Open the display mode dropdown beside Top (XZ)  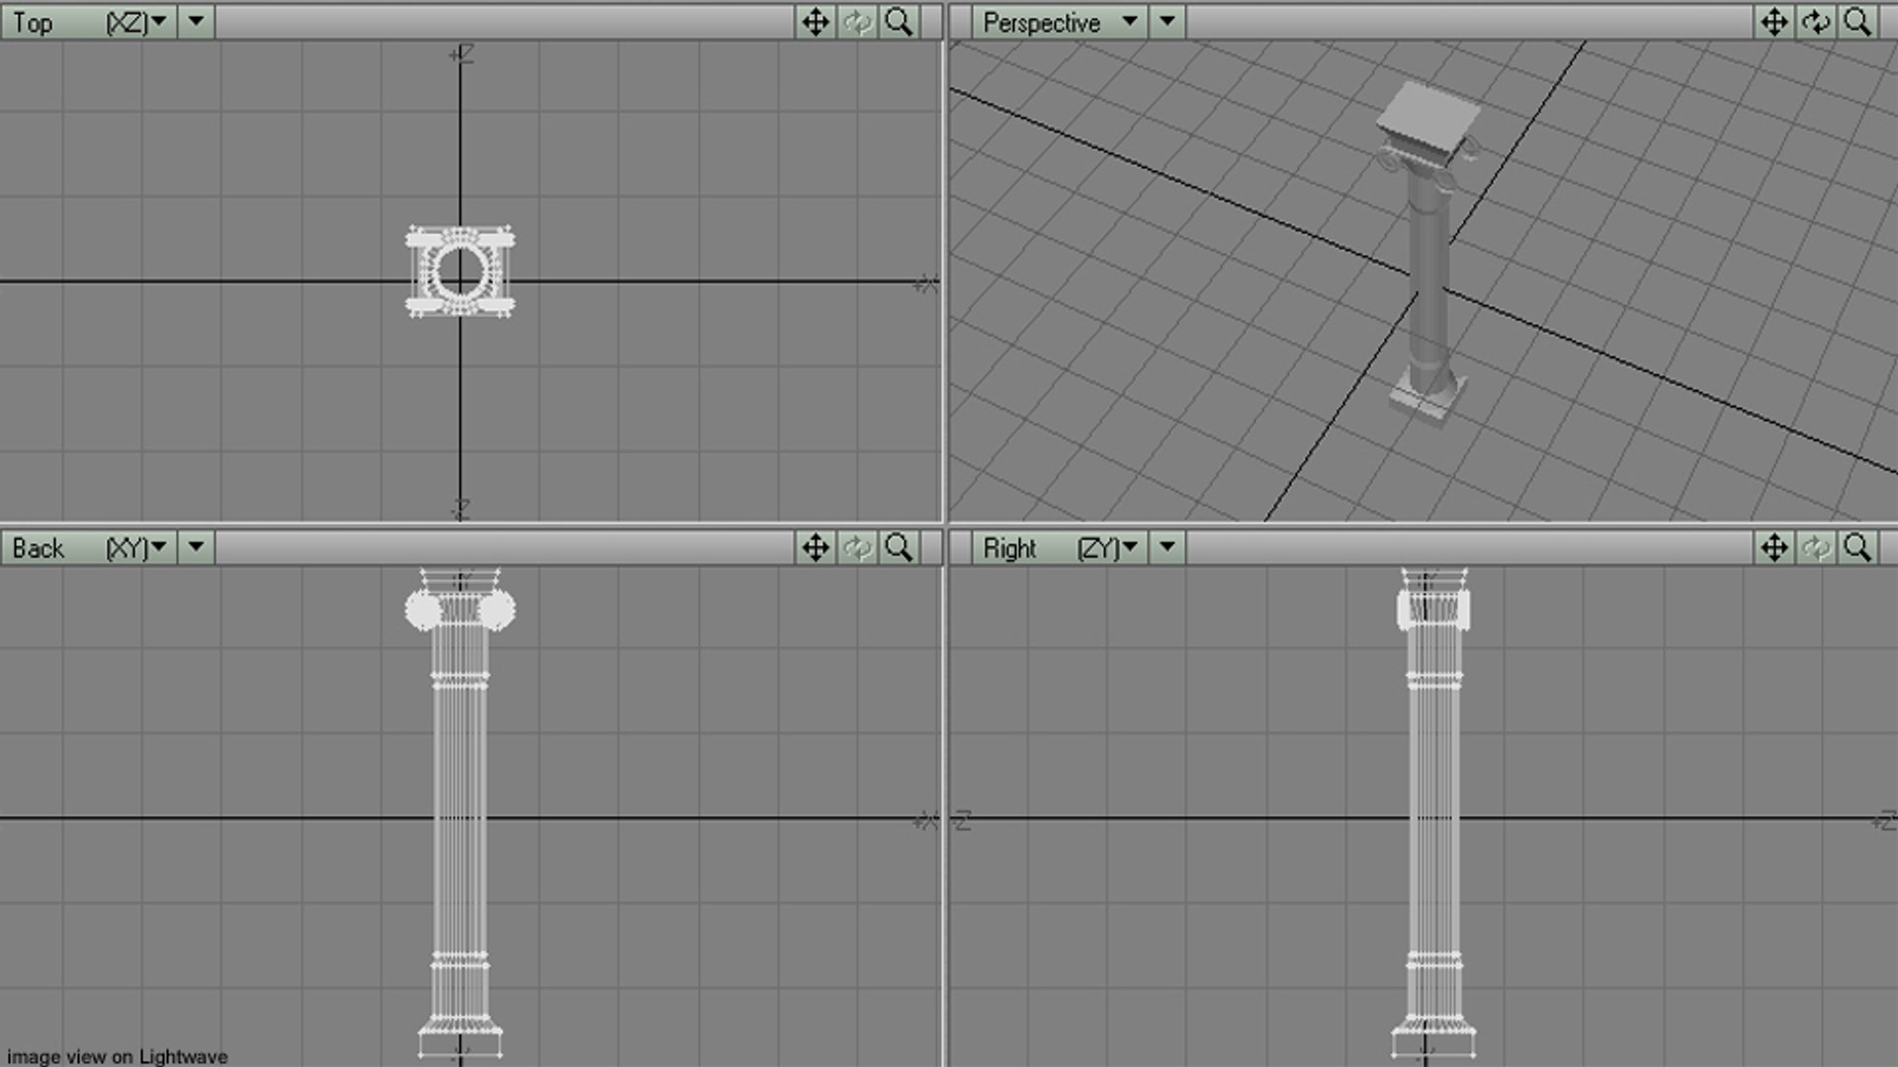click(x=196, y=22)
